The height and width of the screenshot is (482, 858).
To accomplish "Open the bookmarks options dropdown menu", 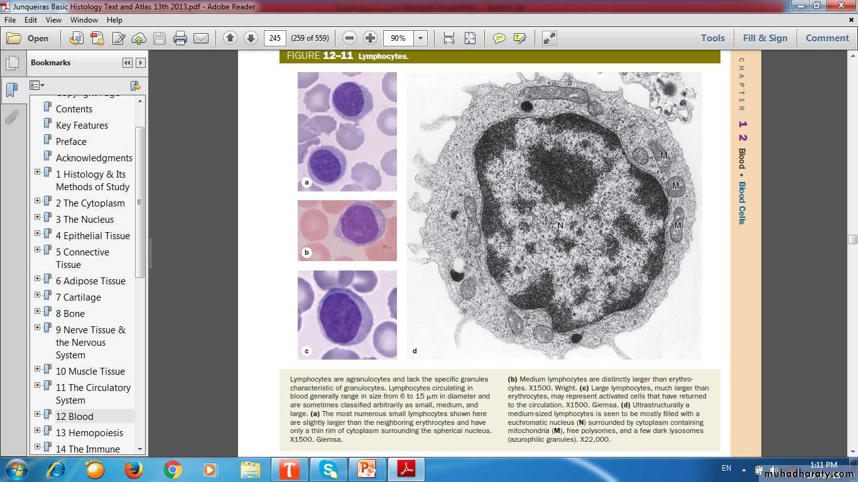I will 37,85.
